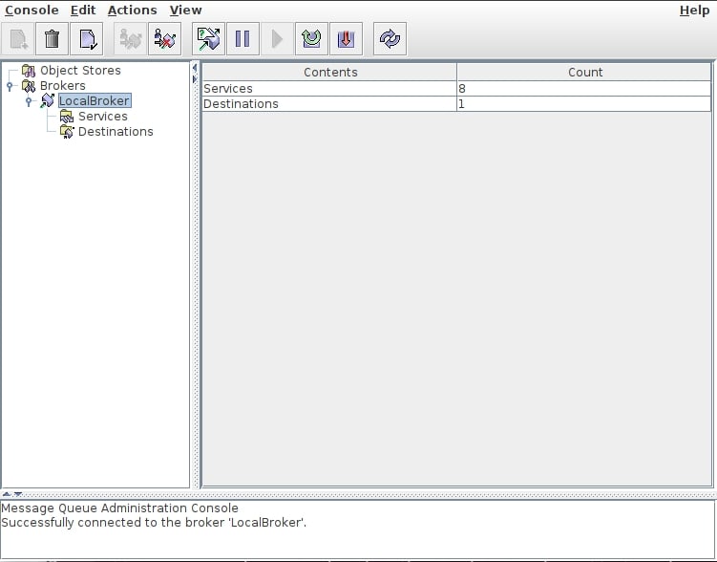
Task: Open the Console menu
Action: tap(32, 11)
